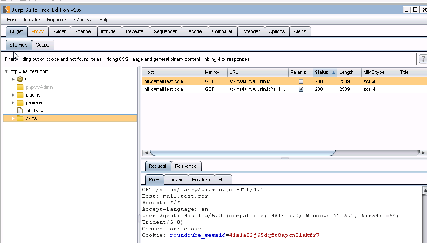Click the gear icon for root path
The width and height of the screenshot is (427, 243).
coord(20,79)
